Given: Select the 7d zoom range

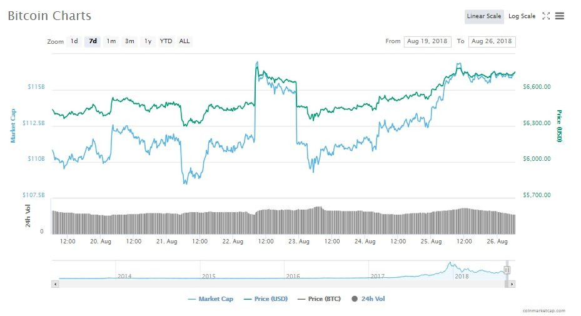Looking at the screenshot, I should [93, 41].
